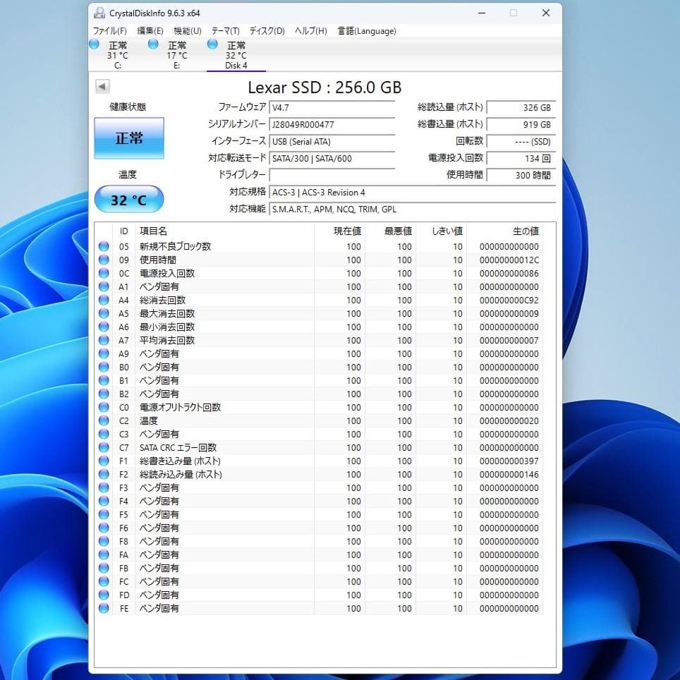
Task: Click the 正常 health status button
Action: [129, 138]
